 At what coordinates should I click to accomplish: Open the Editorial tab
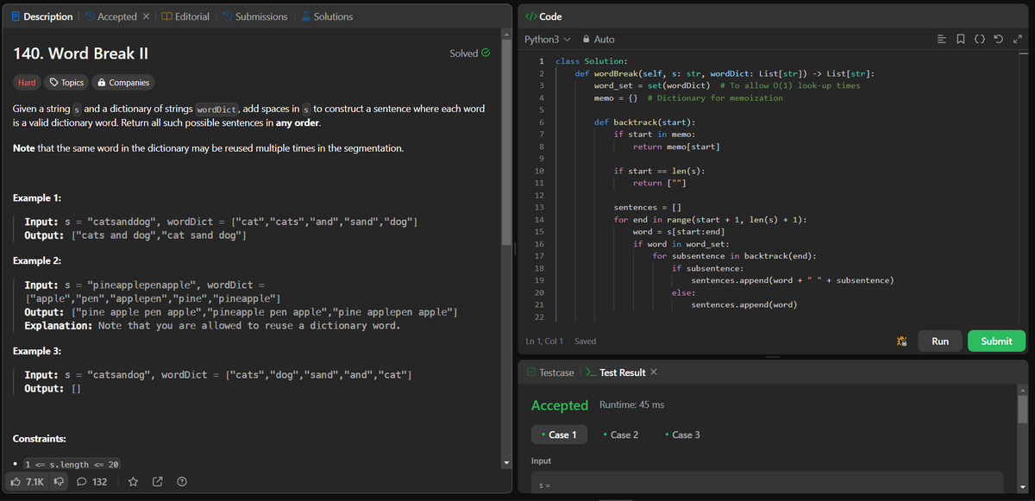(x=185, y=16)
